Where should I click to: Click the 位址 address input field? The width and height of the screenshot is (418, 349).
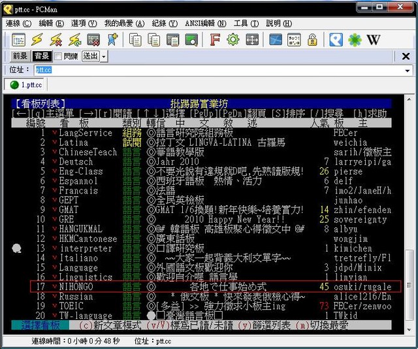click(x=219, y=70)
